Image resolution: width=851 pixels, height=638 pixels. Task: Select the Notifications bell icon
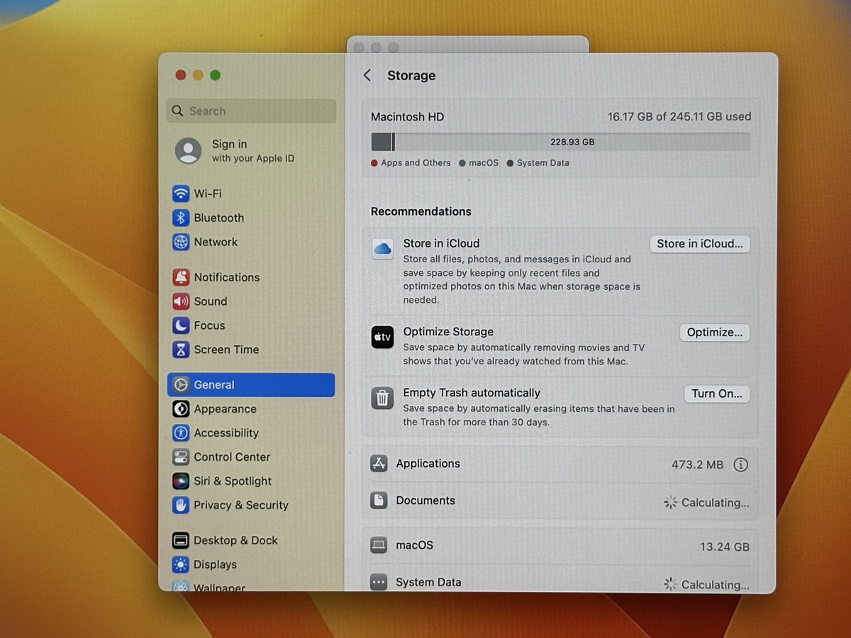click(x=181, y=277)
